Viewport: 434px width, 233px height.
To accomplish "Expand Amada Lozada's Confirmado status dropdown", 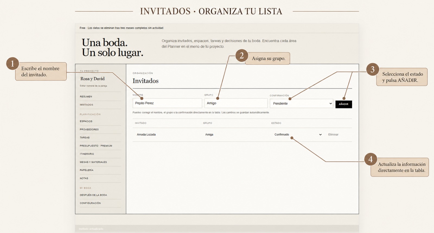I will pyautogui.click(x=298, y=135).
